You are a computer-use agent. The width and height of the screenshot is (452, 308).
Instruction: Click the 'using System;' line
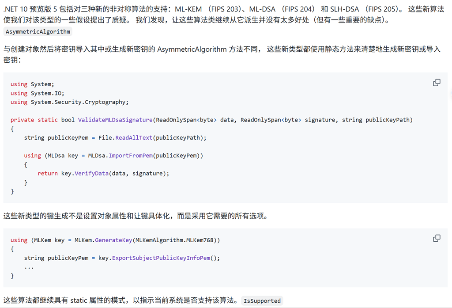tap(32, 84)
